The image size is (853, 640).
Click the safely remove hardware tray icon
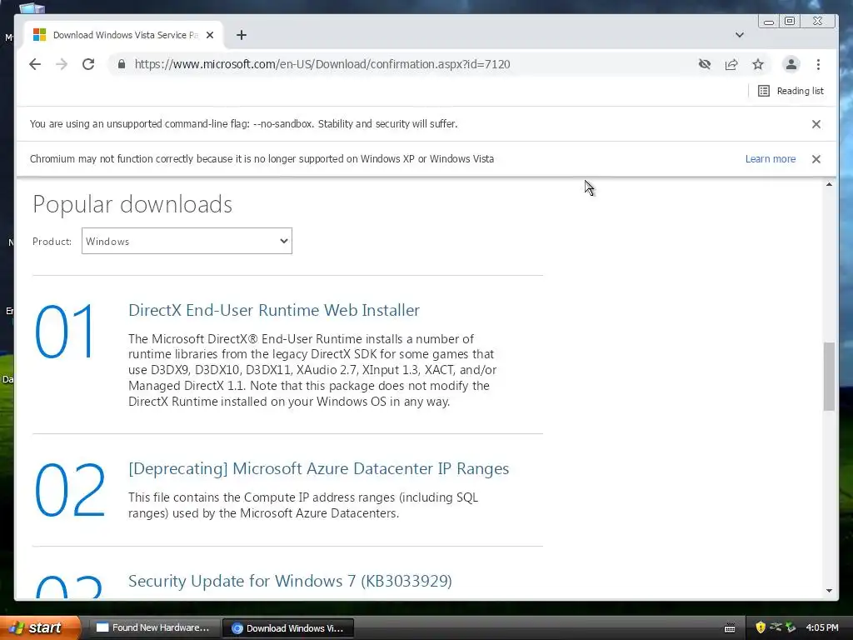791,627
